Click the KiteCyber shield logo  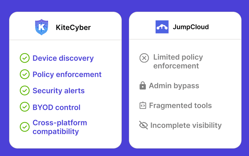coord(41,27)
